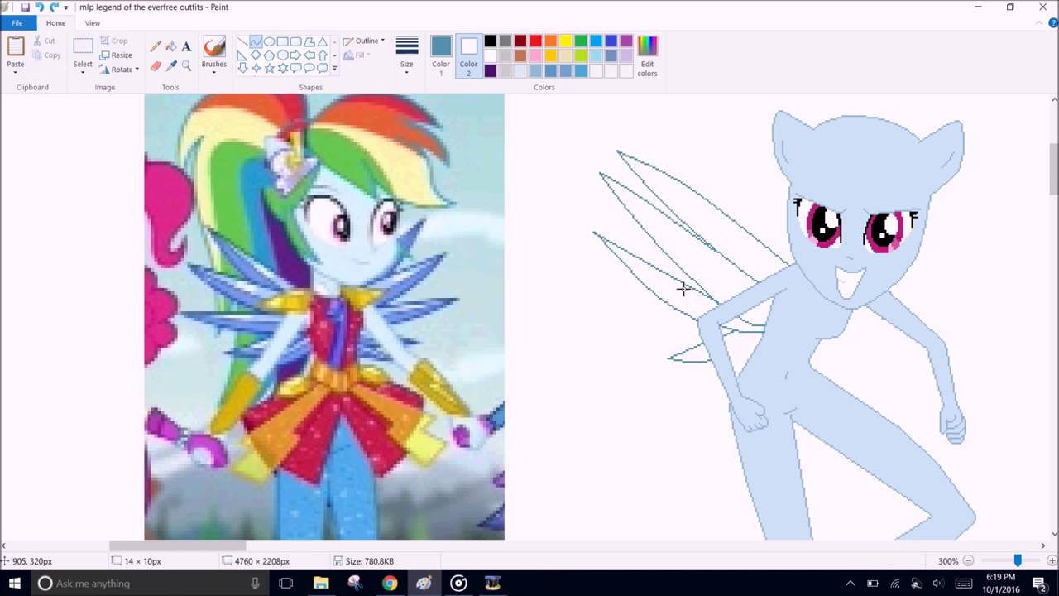The image size is (1059, 596).
Task: Move the zoom slider handle
Action: click(1017, 560)
